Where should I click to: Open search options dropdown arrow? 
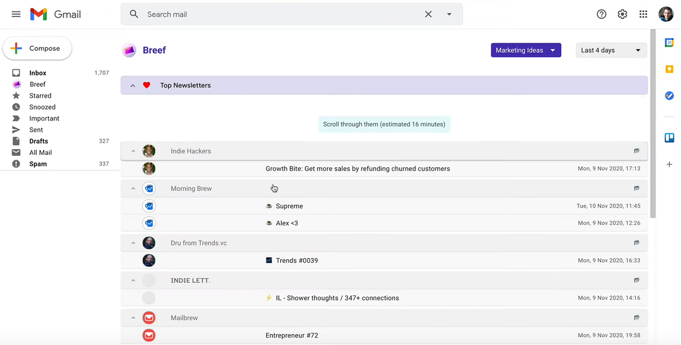coord(449,14)
